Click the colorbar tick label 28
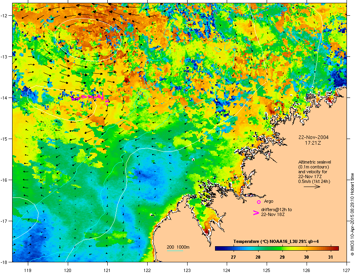This screenshot has height=274, width=355. [258, 257]
